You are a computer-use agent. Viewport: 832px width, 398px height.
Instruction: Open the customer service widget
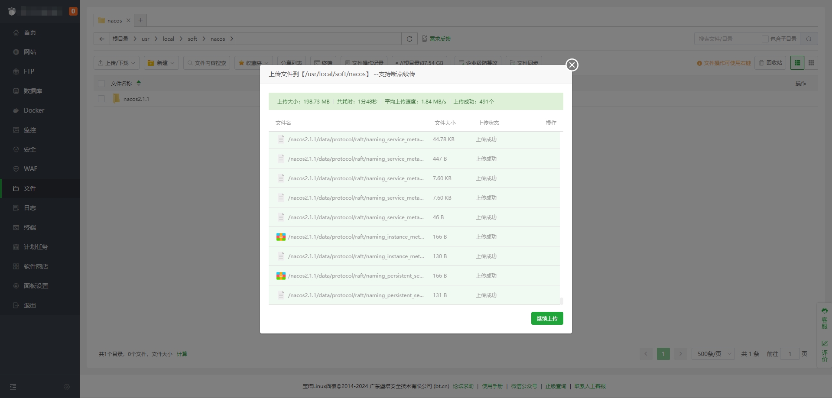point(824,318)
